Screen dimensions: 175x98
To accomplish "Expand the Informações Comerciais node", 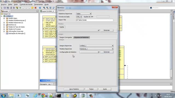I will [4, 31].
